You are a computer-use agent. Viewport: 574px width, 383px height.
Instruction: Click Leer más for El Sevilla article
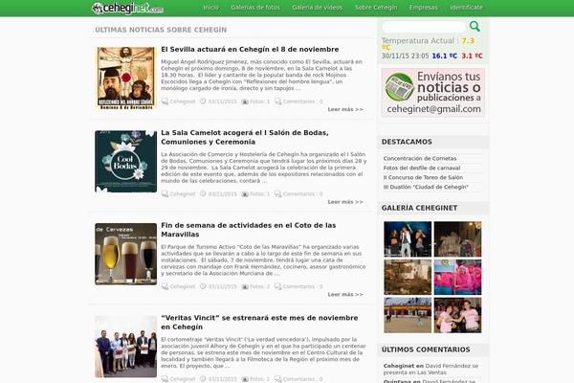click(345, 109)
